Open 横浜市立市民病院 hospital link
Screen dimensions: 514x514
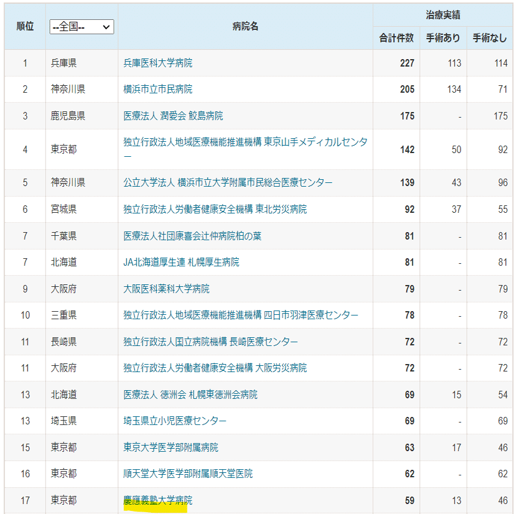coord(157,89)
